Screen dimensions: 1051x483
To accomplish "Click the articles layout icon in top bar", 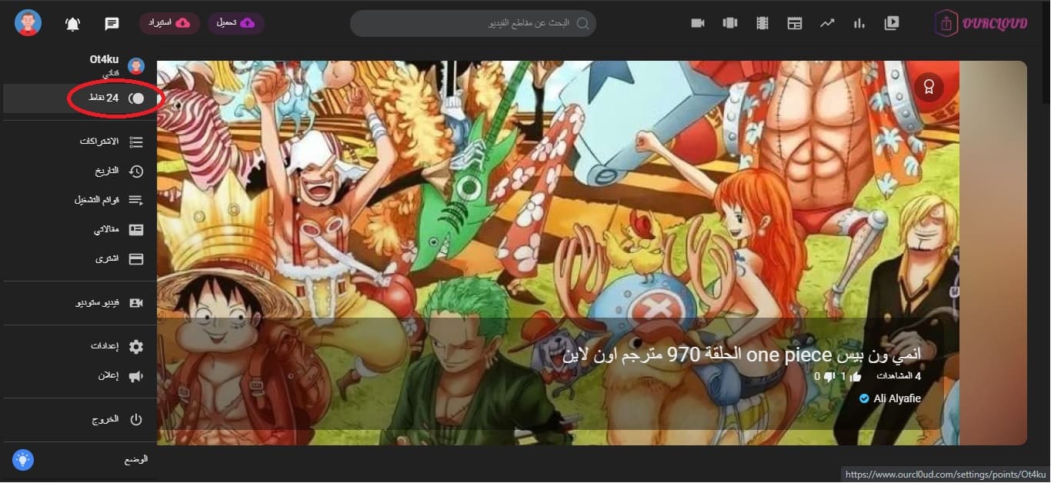I will point(795,23).
